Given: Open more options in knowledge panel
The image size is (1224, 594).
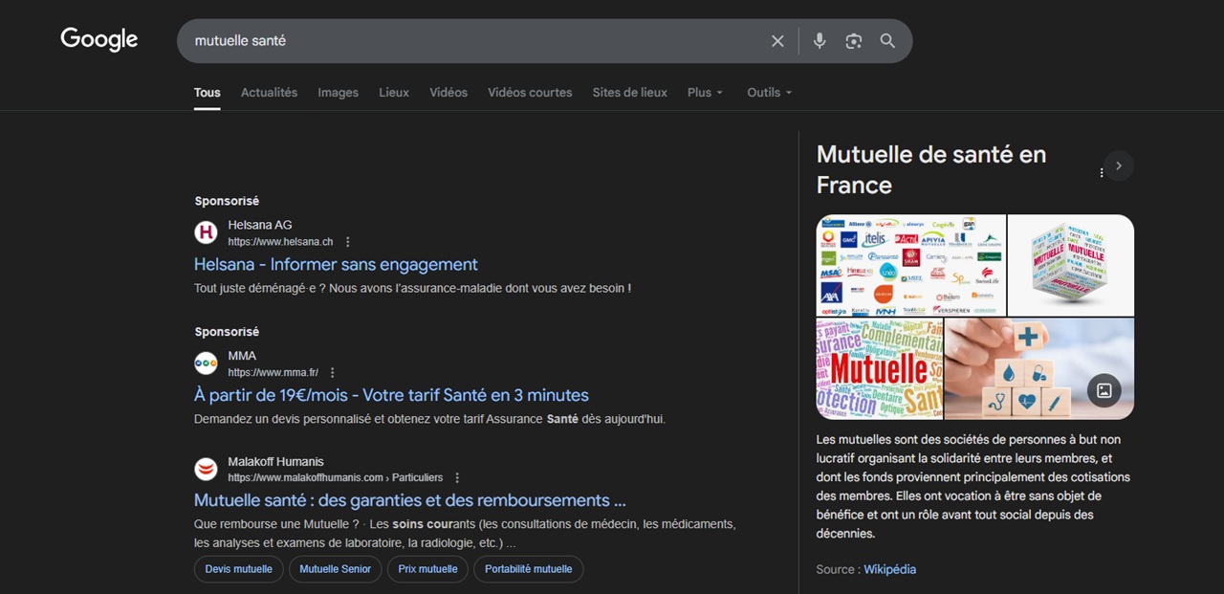Looking at the screenshot, I should tap(1102, 173).
